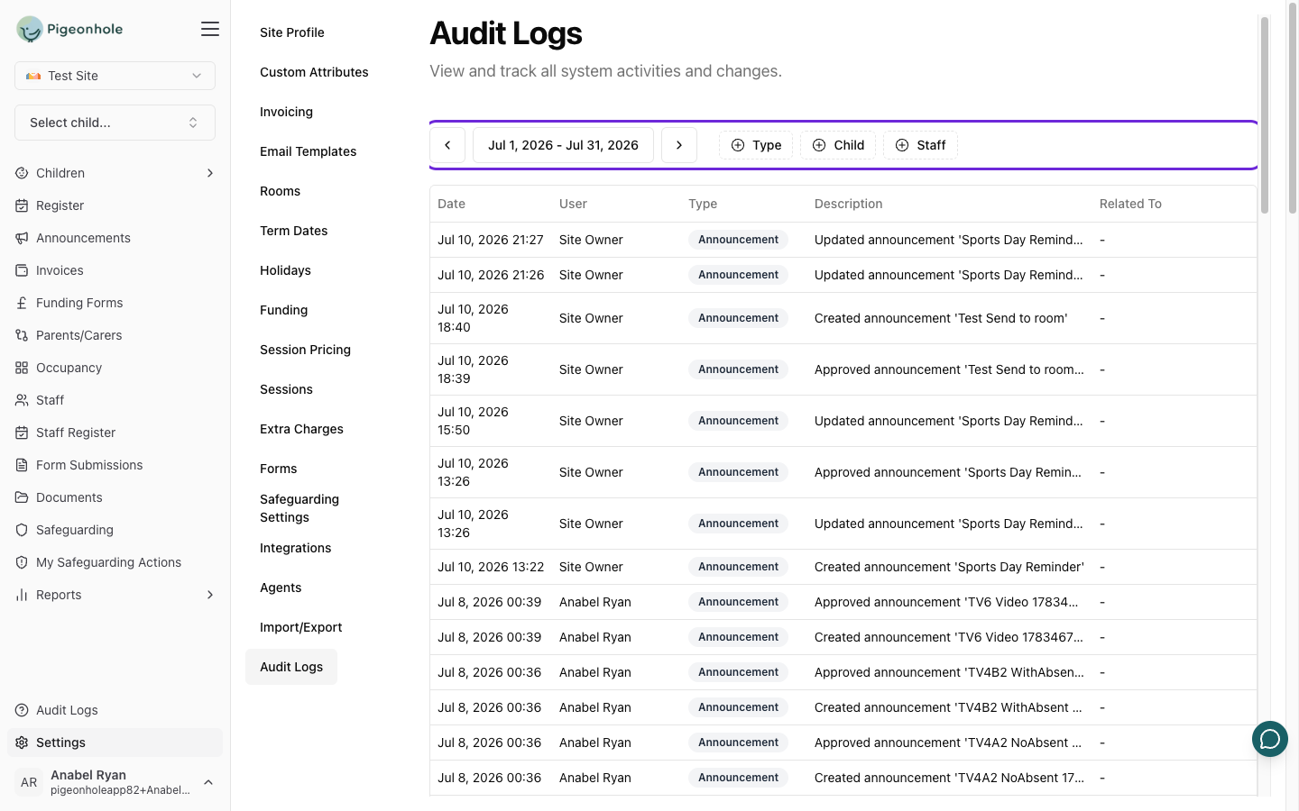
Task: Click the Description column header
Action: pyautogui.click(x=848, y=204)
